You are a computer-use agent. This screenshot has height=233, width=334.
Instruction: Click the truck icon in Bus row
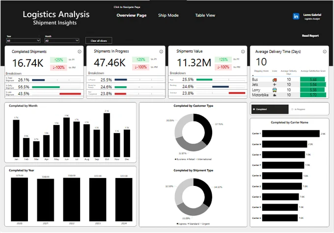tap(275, 80)
